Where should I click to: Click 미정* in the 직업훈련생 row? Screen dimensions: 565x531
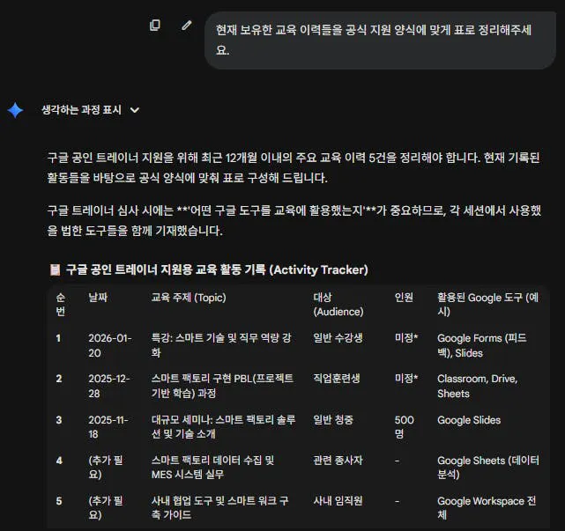406,379
